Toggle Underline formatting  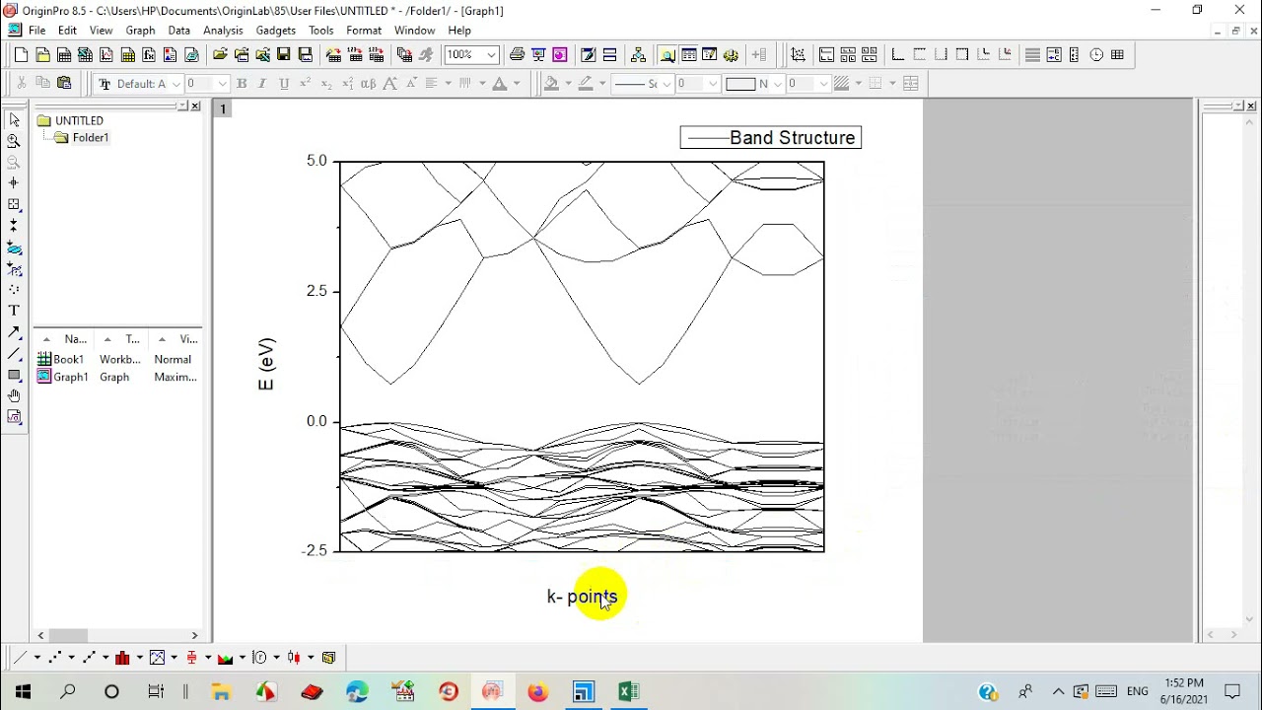pyautogui.click(x=284, y=84)
